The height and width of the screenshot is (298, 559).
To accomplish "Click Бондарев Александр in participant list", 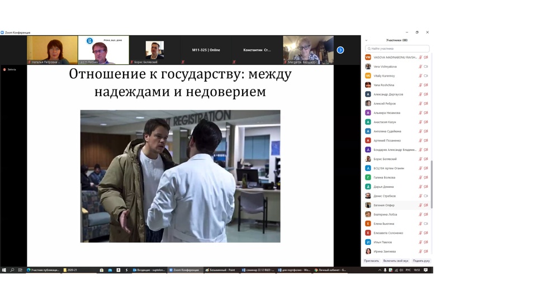I will (397, 150).
